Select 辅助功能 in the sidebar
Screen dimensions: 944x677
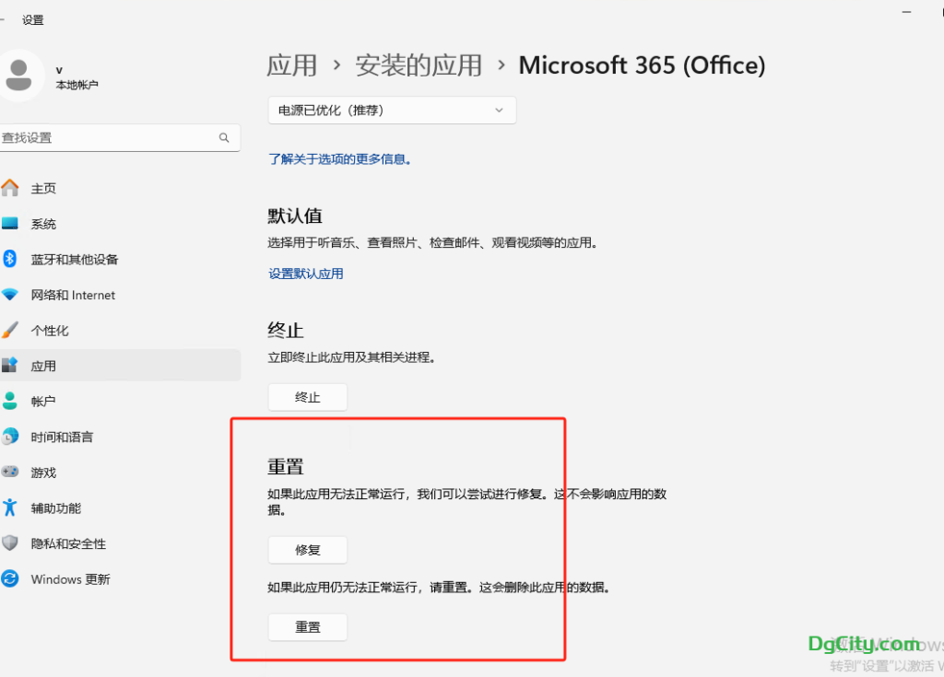pyautogui.click(x=56, y=508)
